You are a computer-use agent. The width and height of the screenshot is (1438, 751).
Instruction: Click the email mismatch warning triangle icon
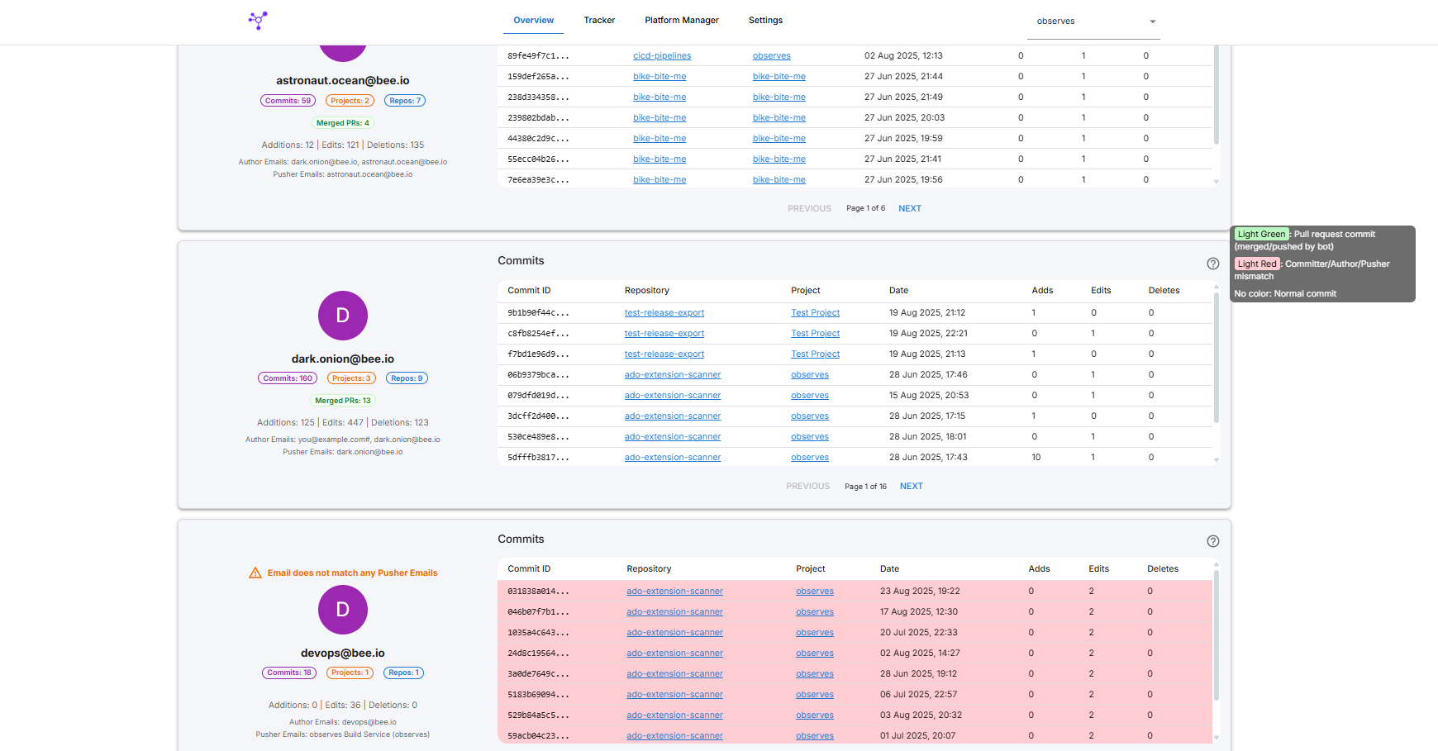255,573
